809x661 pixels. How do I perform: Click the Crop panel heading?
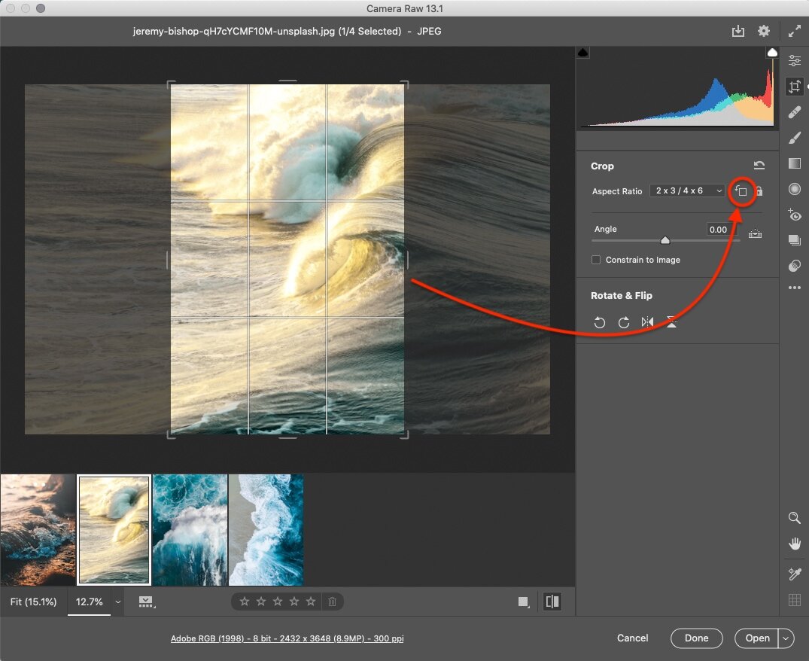click(602, 166)
